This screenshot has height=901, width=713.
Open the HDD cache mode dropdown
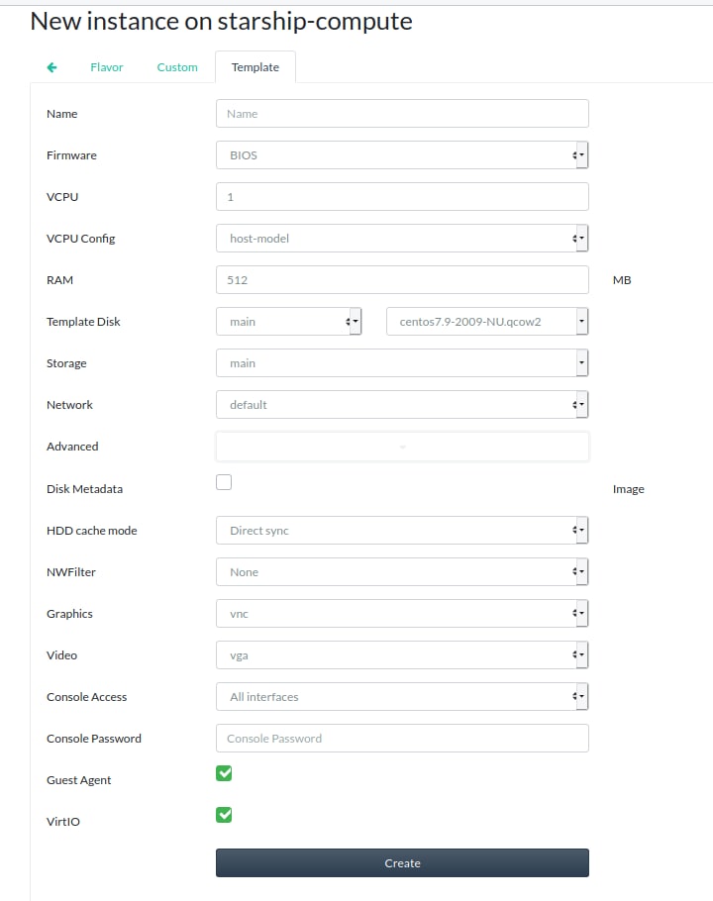coord(402,531)
